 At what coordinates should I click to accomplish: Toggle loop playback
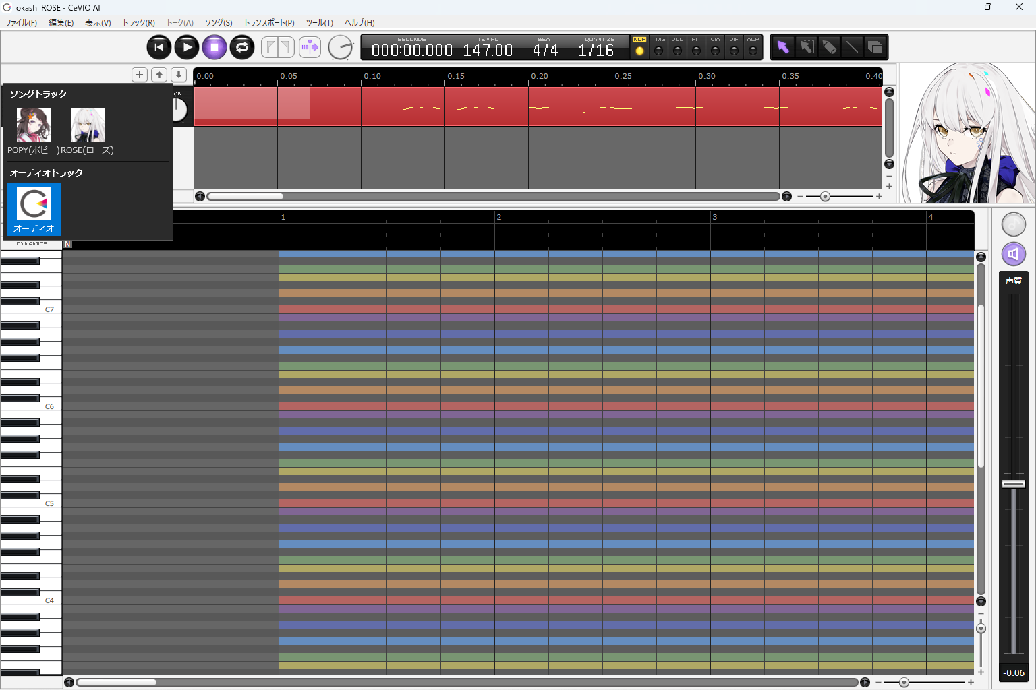click(242, 47)
